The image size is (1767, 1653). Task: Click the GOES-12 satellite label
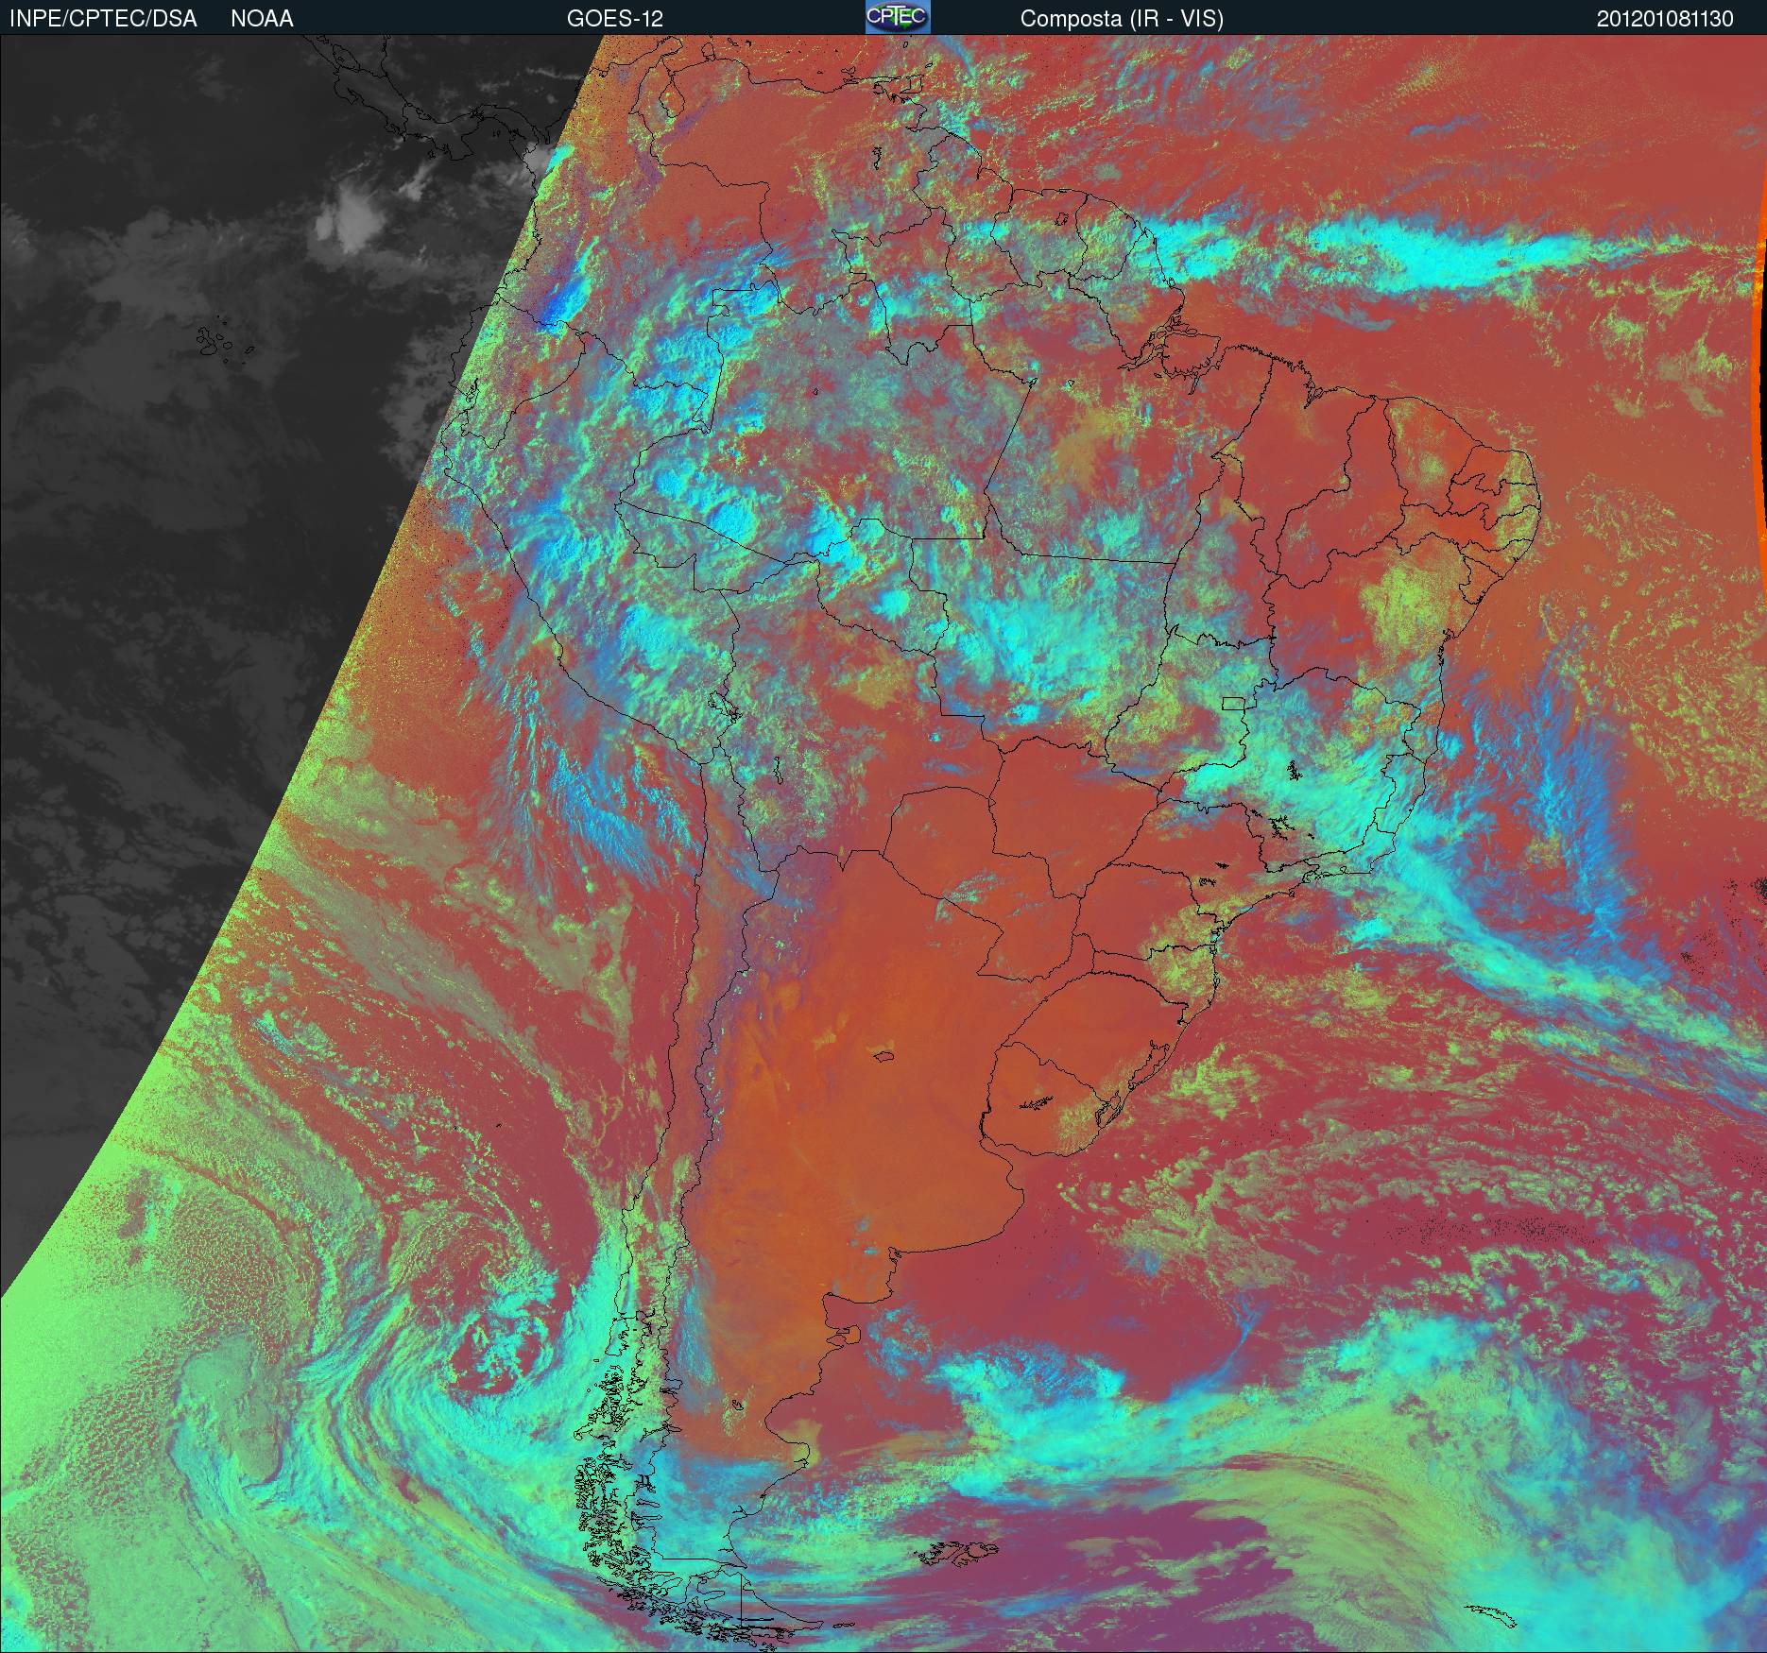(614, 19)
